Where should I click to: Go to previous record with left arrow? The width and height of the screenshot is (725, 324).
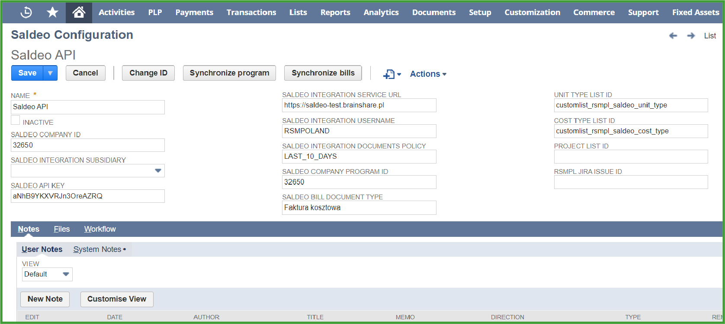(x=673, y=36)
